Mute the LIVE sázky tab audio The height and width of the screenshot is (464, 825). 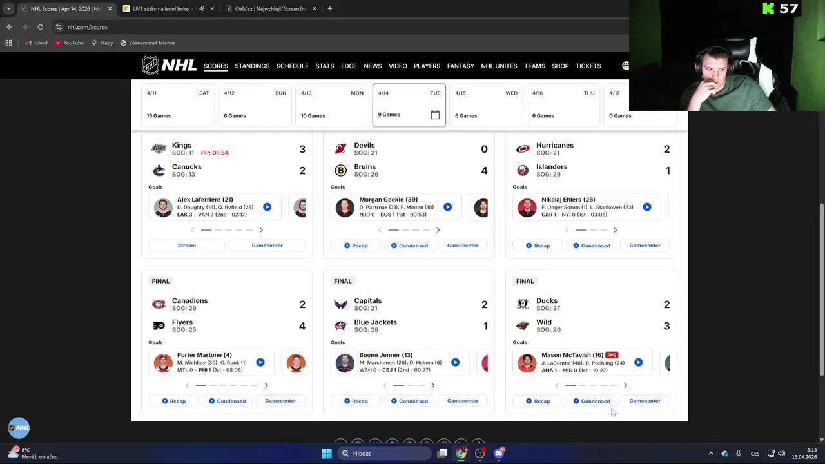point(202,9)
